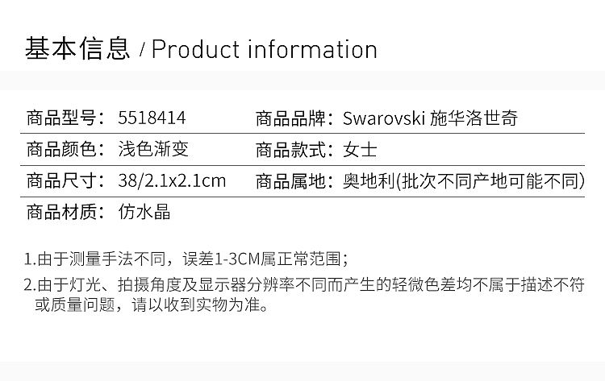Viewport: 605px width, 381px height.
Task: Click the 基本信息 heading
Action: pos(77,49)
